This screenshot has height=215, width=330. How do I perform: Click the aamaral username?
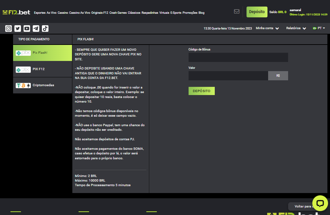[295, 10]
